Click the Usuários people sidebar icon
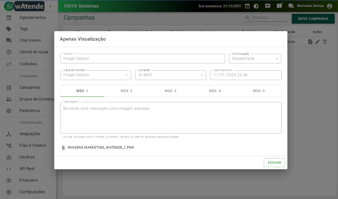The height and width of the screenshot is (199, 338). (x=9, y=157)
